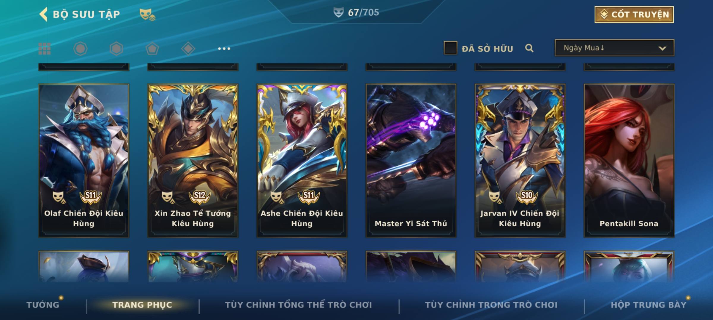Viewport: 713px width, 320px height.
Task: Open the mask with coins icon
Action: (x=147, y=15)
